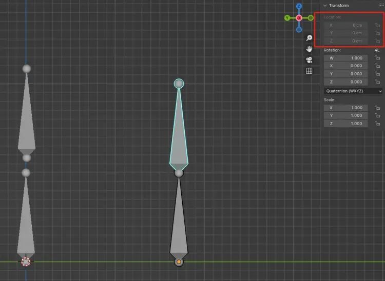Image resolution: width=385 pixels, height=281 pixels.
Task: Lock the Rotation Z component
Action: click(377, 82)
